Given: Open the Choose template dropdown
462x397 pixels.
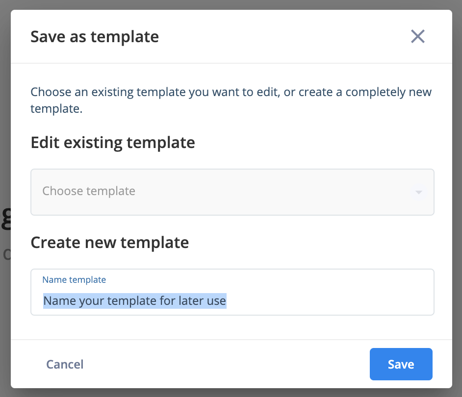Looking at the screenshot, I should click(x=232, y=192).
